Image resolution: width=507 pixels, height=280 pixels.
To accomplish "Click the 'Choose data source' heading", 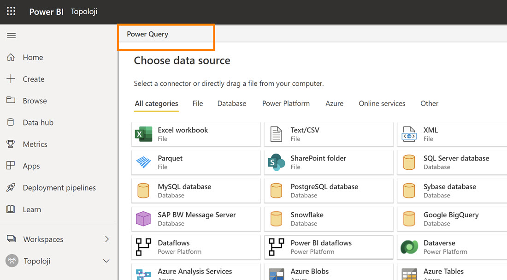I will coord(182,60).
